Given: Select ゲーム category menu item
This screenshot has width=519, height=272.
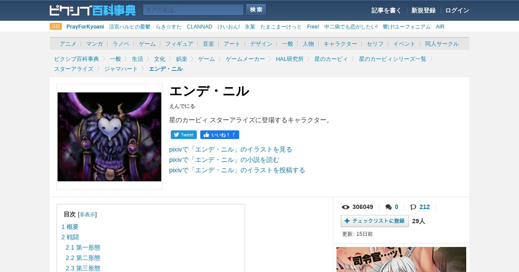Looking at the screenshot, I should pos(147,44).
